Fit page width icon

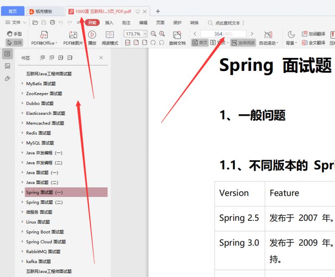144,42
